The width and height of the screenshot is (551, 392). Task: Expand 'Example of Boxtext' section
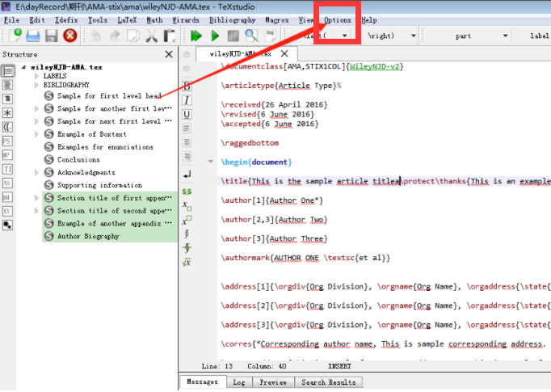tap(36, 134)
